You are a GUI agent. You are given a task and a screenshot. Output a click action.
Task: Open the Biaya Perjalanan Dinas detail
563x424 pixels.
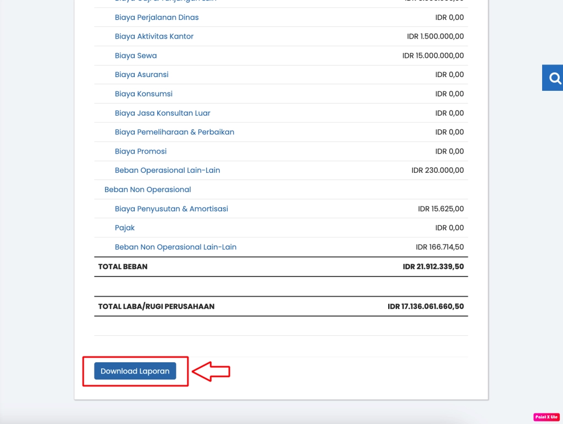(x=156, y=17)
